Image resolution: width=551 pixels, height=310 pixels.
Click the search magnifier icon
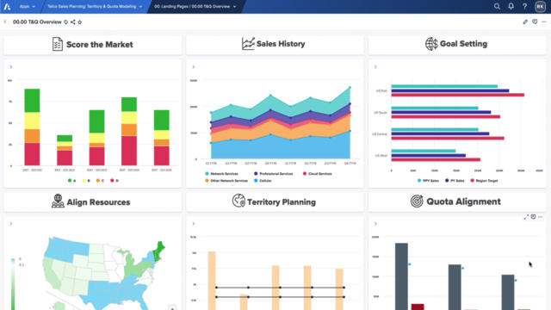click(x=497, y=6)
